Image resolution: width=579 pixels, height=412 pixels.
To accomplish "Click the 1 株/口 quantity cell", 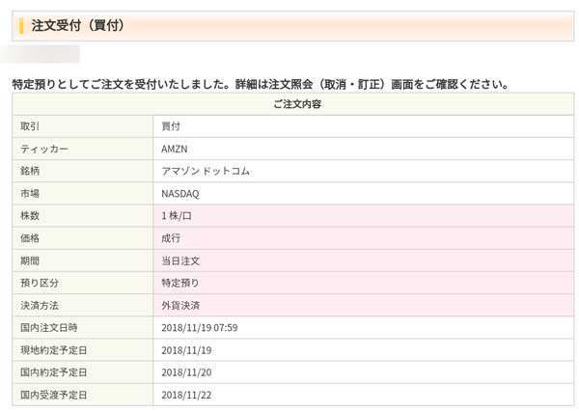I will tap(177, 216).
